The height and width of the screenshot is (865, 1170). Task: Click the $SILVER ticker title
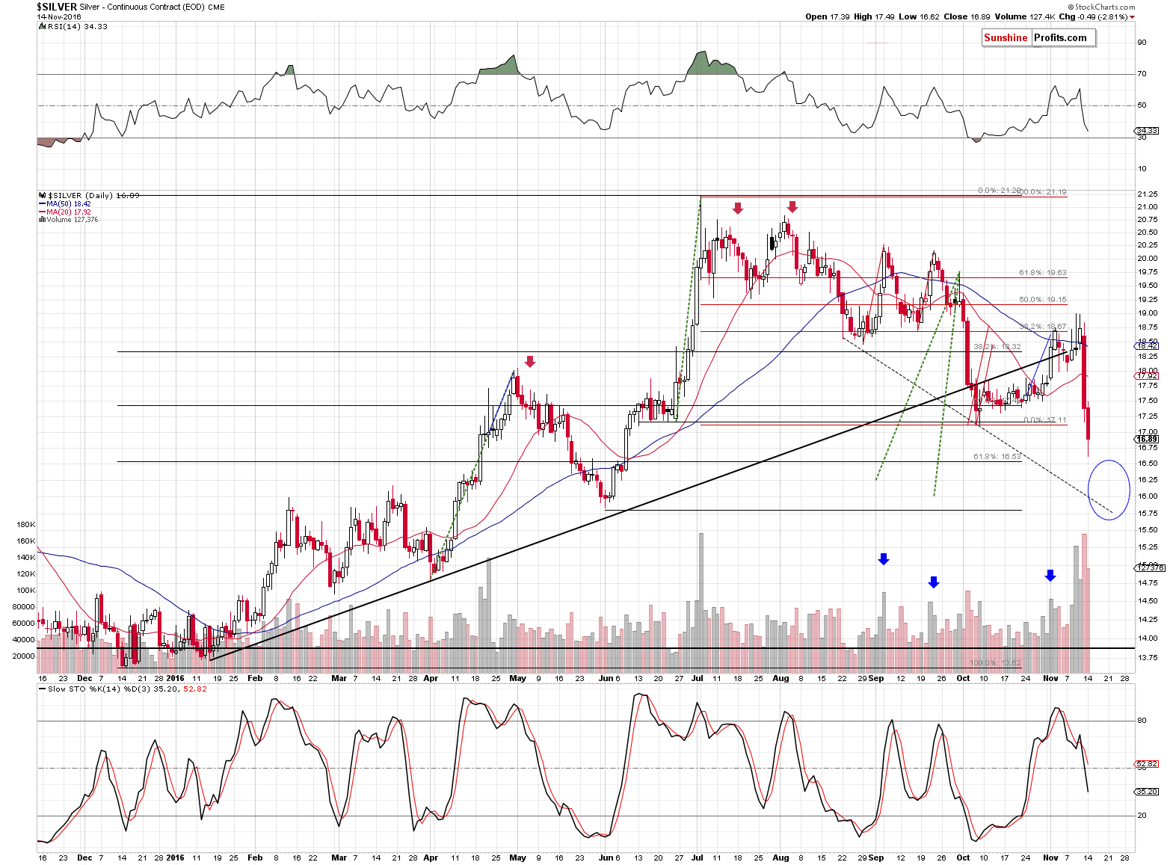(x=57, y=6)
